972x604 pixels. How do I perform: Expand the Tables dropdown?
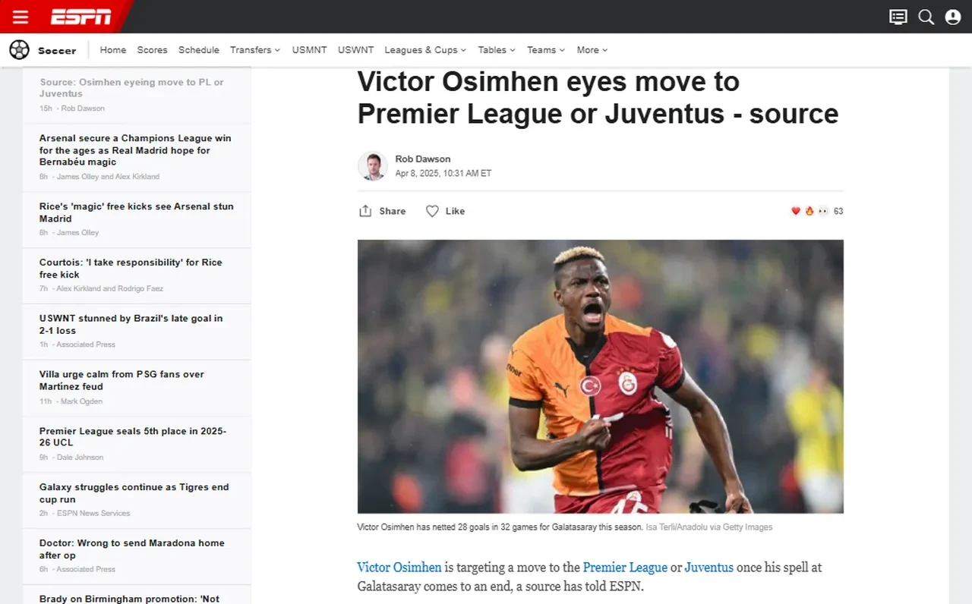pyautogui.click(x=497, y=50)
